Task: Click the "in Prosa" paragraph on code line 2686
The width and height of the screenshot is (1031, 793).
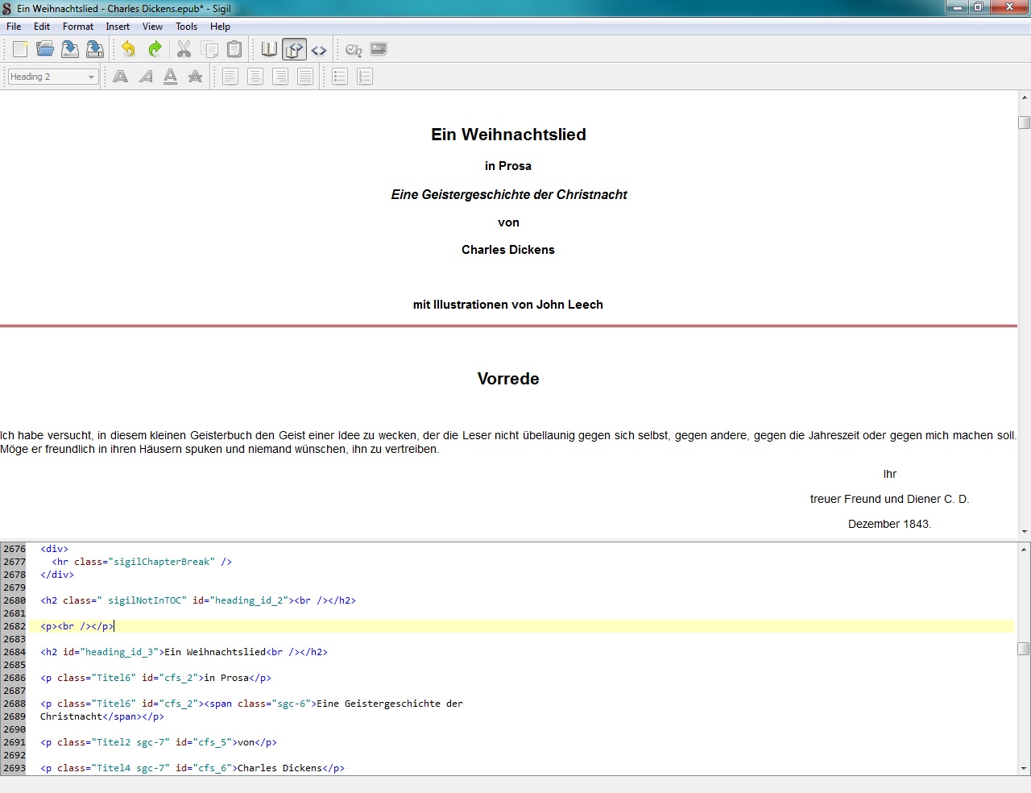Action: click(155, 678)
